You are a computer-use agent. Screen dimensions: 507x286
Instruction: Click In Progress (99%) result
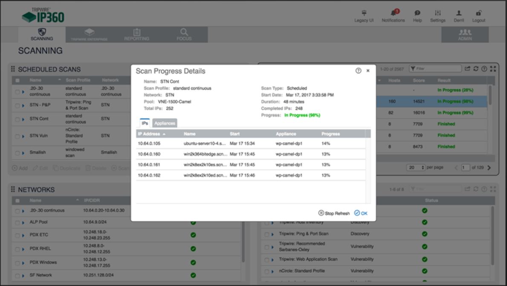[455, 113]
